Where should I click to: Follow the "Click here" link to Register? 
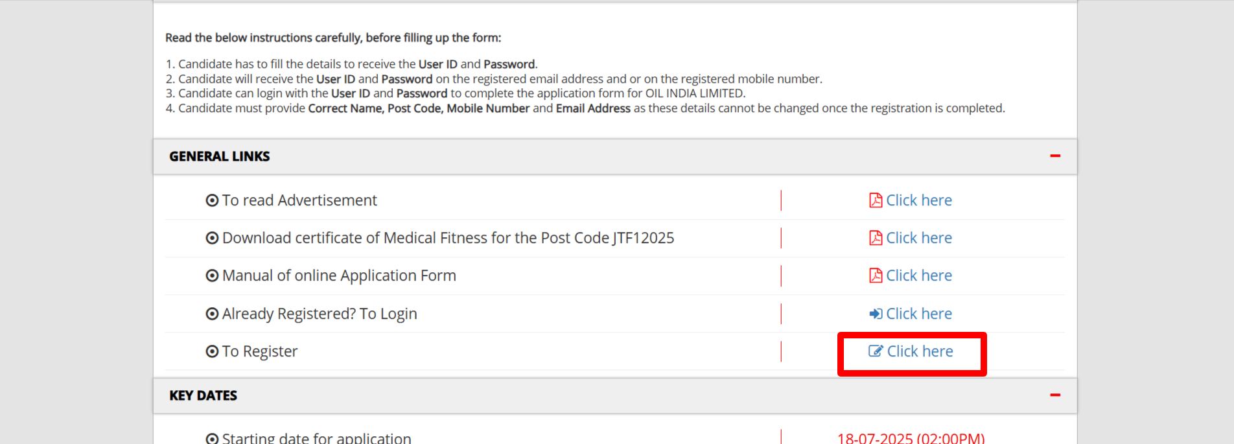[x=920, y=351]
